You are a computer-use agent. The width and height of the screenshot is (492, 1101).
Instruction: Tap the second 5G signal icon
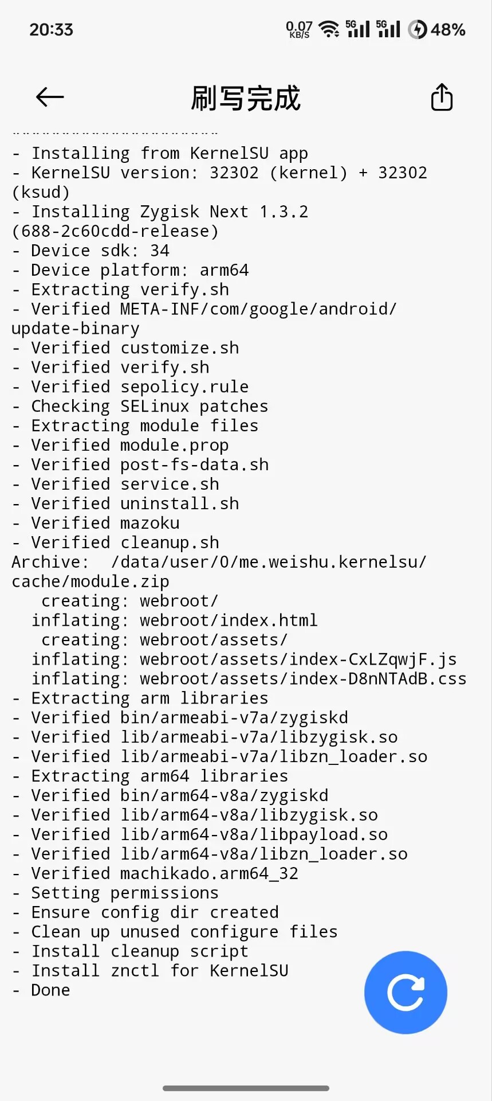tap(388, 29)
